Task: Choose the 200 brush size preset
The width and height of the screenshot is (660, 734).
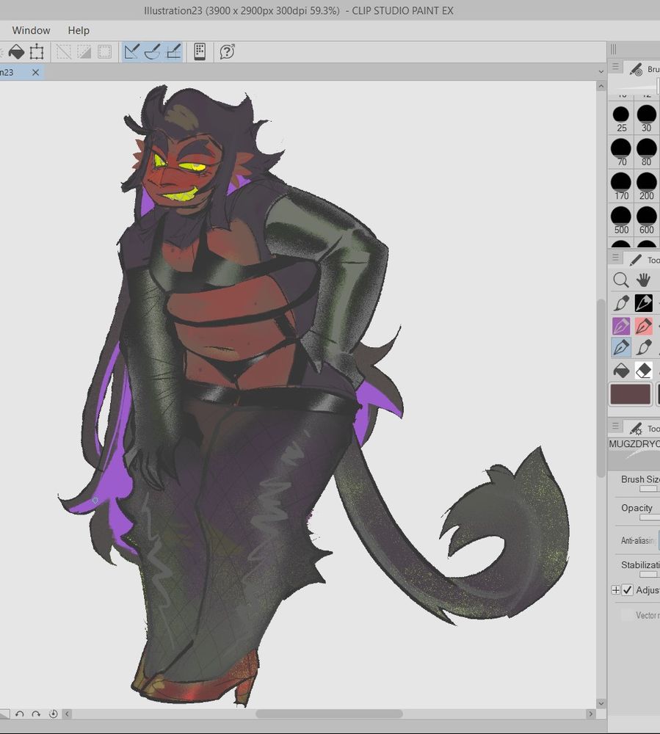Action: (646, 186)
